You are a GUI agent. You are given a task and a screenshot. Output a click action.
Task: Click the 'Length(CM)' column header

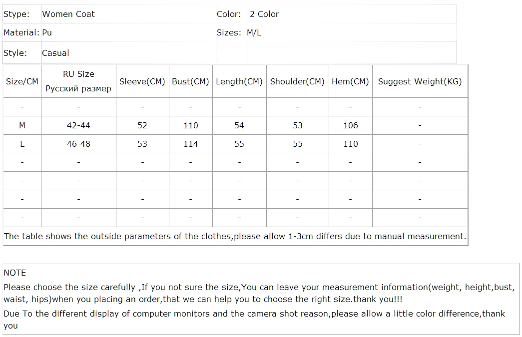coord(239,81)
